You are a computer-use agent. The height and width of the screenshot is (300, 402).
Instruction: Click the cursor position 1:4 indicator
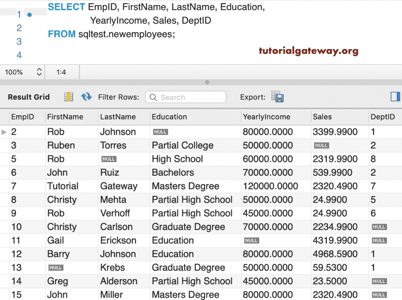tap(61, 72)
